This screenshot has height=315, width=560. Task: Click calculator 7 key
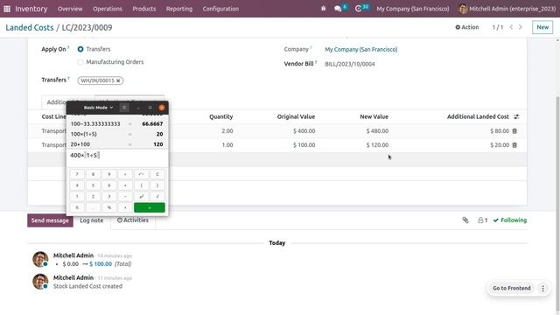point(77,174)
